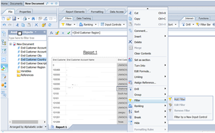Open the formula editor fx icon
The width and height of the screenshot is (215, 133).
(51, 32)
